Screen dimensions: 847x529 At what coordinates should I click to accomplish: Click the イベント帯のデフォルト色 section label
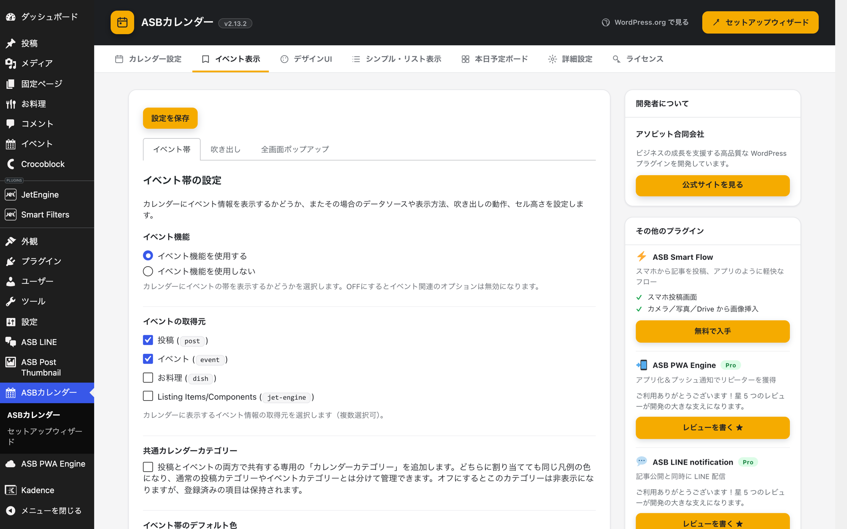[190, 525]
